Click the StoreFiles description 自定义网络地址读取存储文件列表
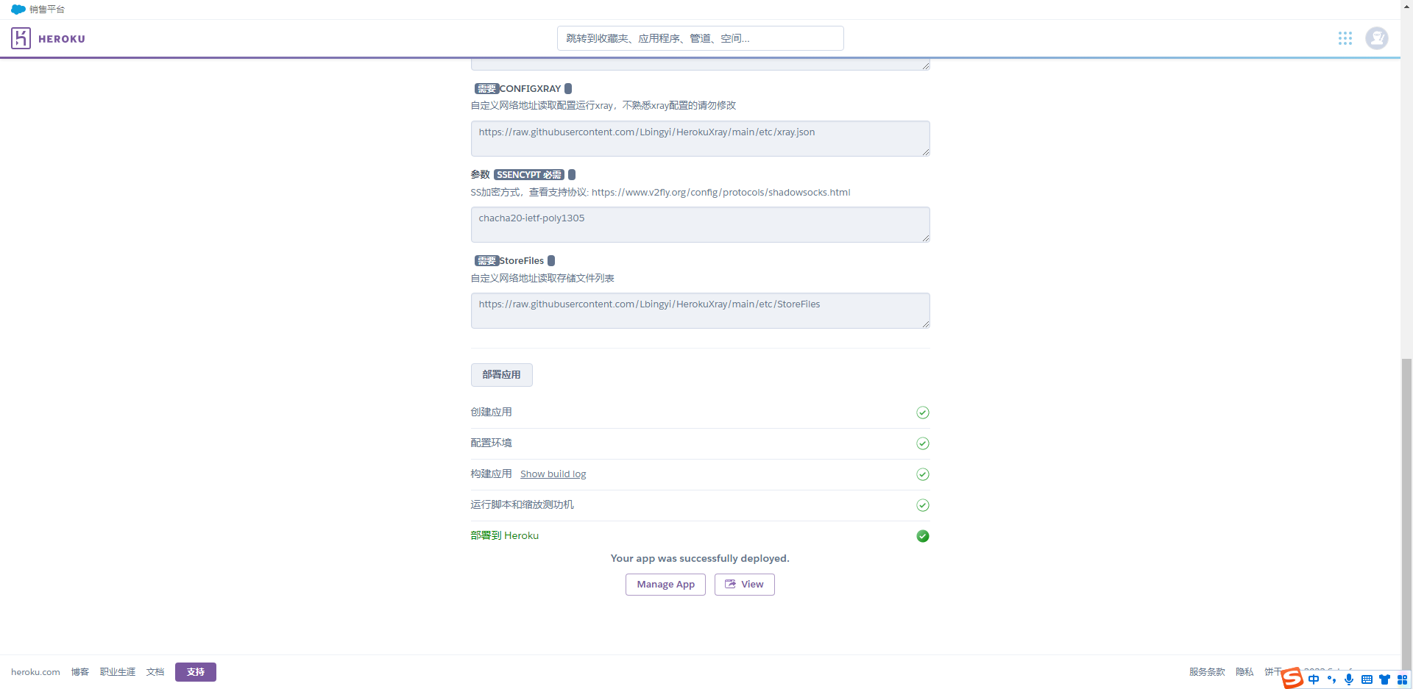 point(542,279)
